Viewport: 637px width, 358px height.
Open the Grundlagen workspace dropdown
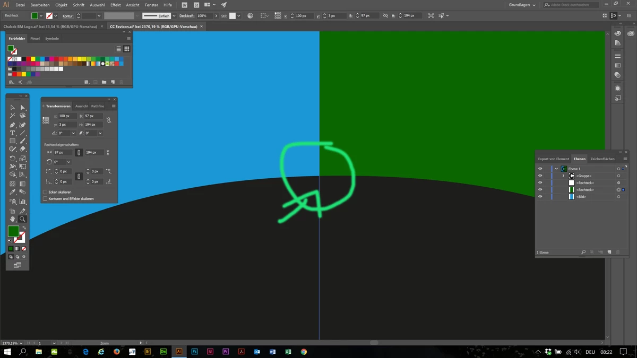(522, 5)
